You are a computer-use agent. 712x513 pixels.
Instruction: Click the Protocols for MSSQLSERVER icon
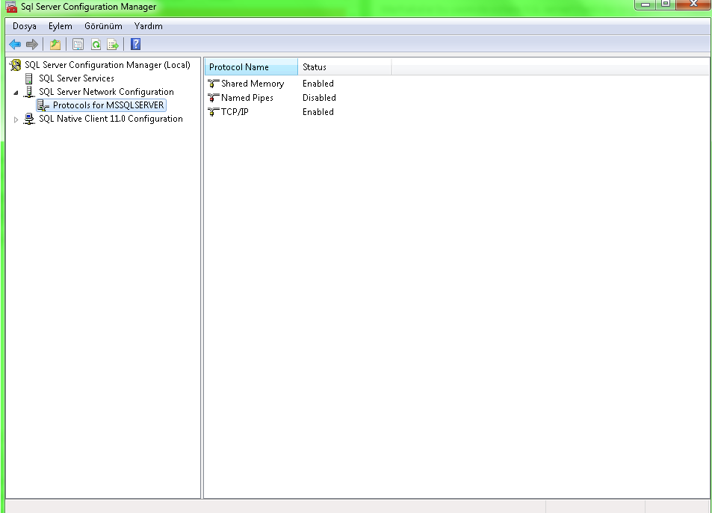[43, 105]
